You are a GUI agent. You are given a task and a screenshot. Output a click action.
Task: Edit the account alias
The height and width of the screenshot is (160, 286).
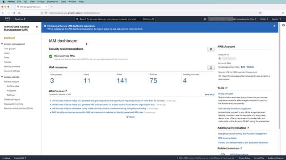point(243,67)
